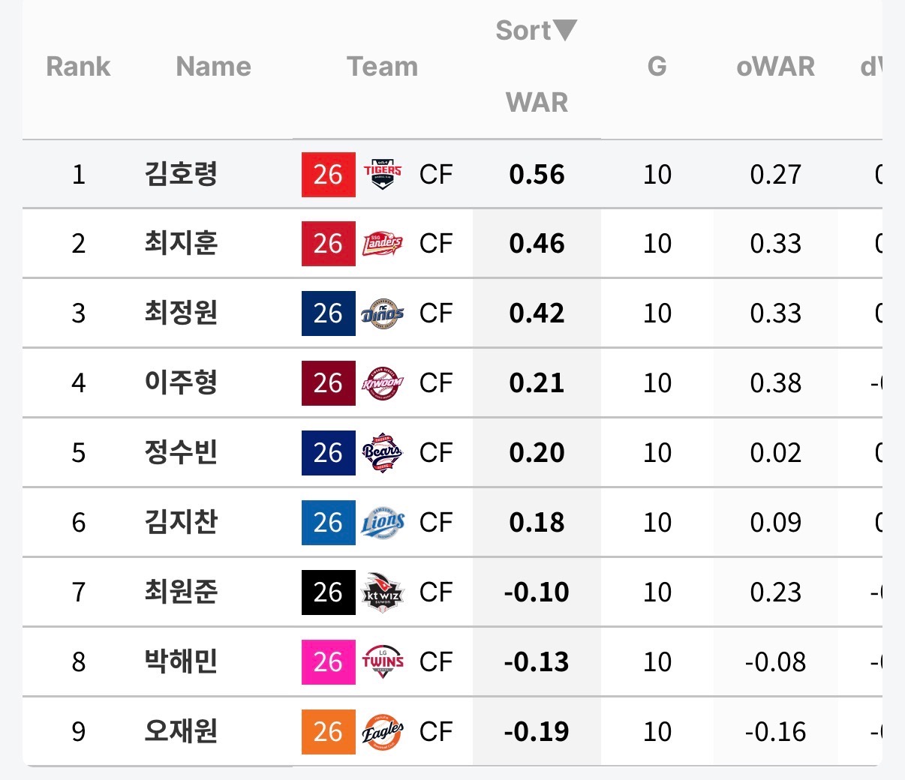Viewport: 905px width, 780px height.
Task: Click the pink 26 season badge for 박해민
Action: point(328,662)
